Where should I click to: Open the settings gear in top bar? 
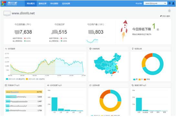coord(170,3)
